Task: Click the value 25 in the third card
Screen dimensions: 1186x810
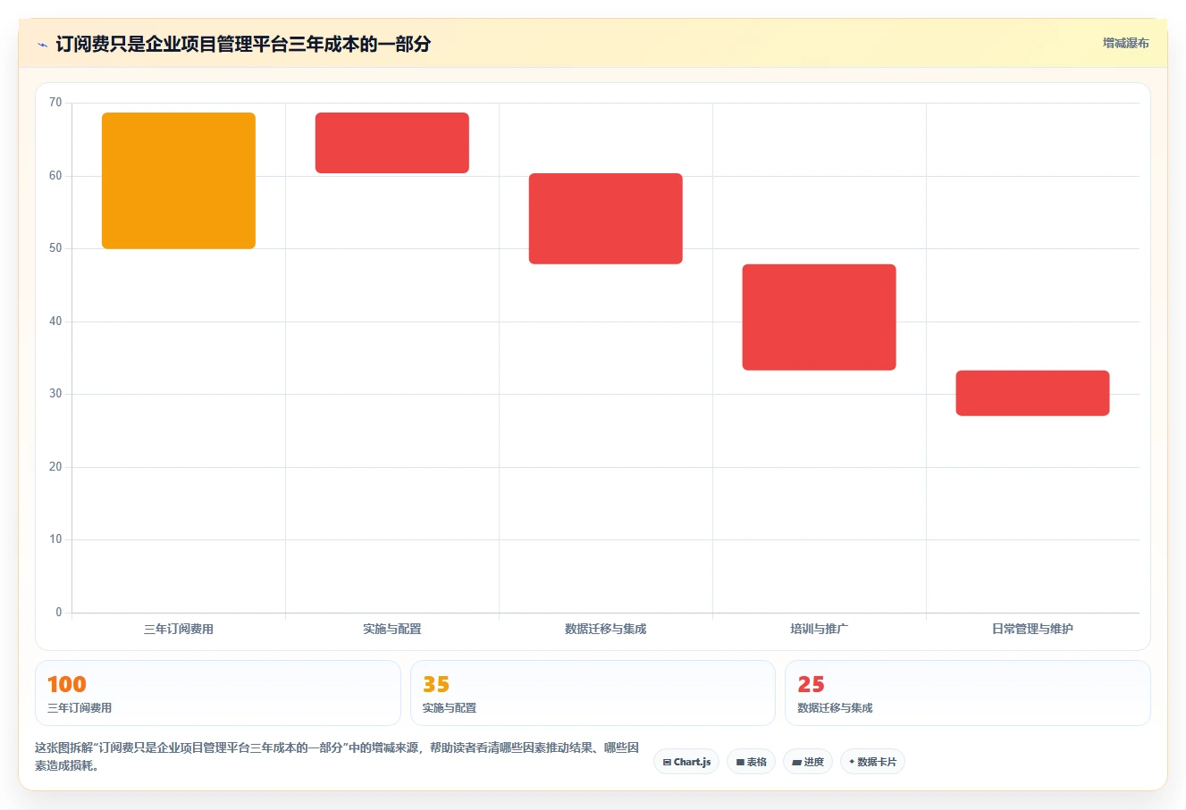Action: (x=811, y=684)
